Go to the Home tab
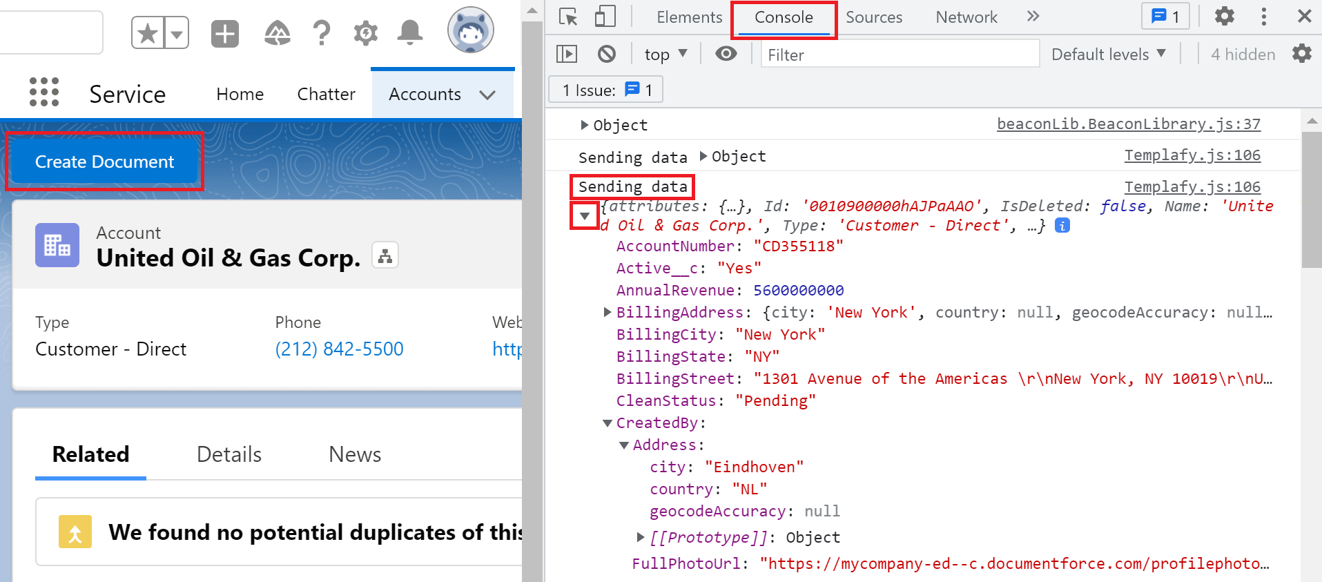1322x582 pixels. pos(240,94)
